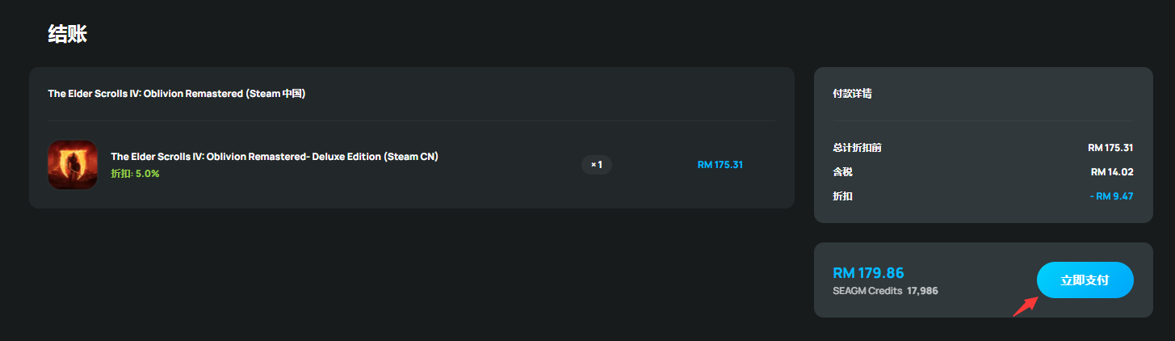The image size is (1175, 341).
Task: Select the Deluxe Edition (Steam CN) product name
Action: [275, 157]
